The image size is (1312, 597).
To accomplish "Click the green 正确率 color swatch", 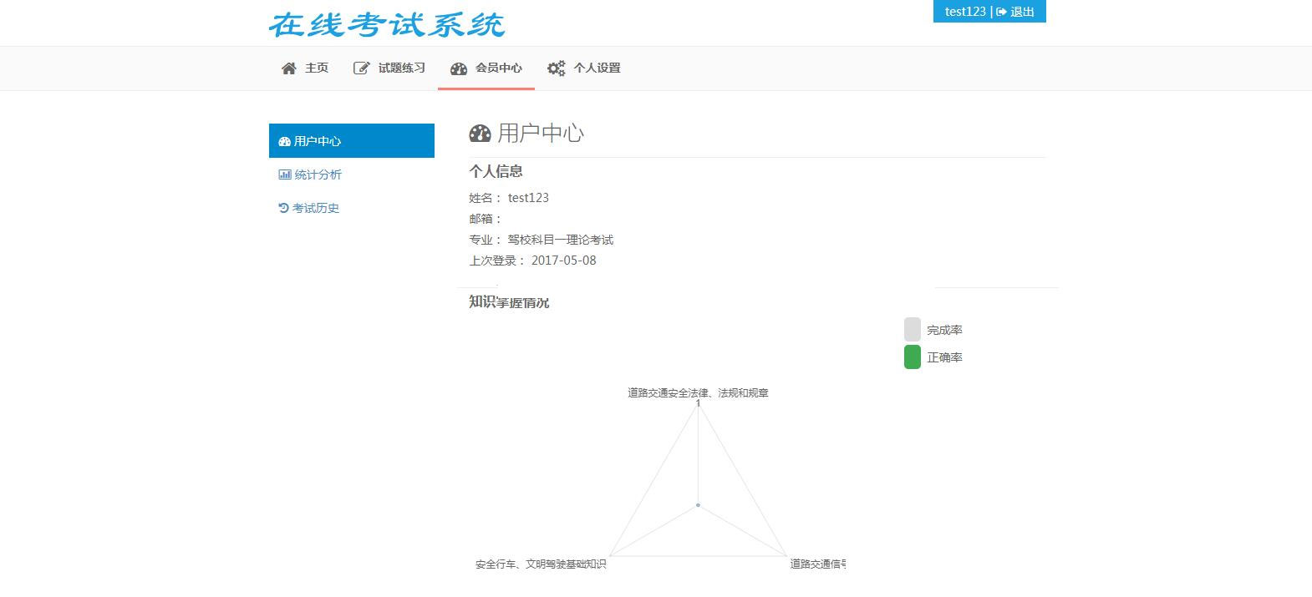I will coord(912,357).
